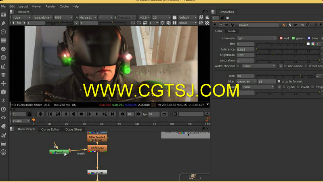Open the Render menu

pos(50,6)
